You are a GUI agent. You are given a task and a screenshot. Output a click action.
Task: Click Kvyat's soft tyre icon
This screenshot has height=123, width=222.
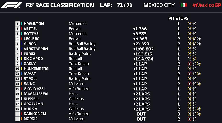(x=190, y=74)
